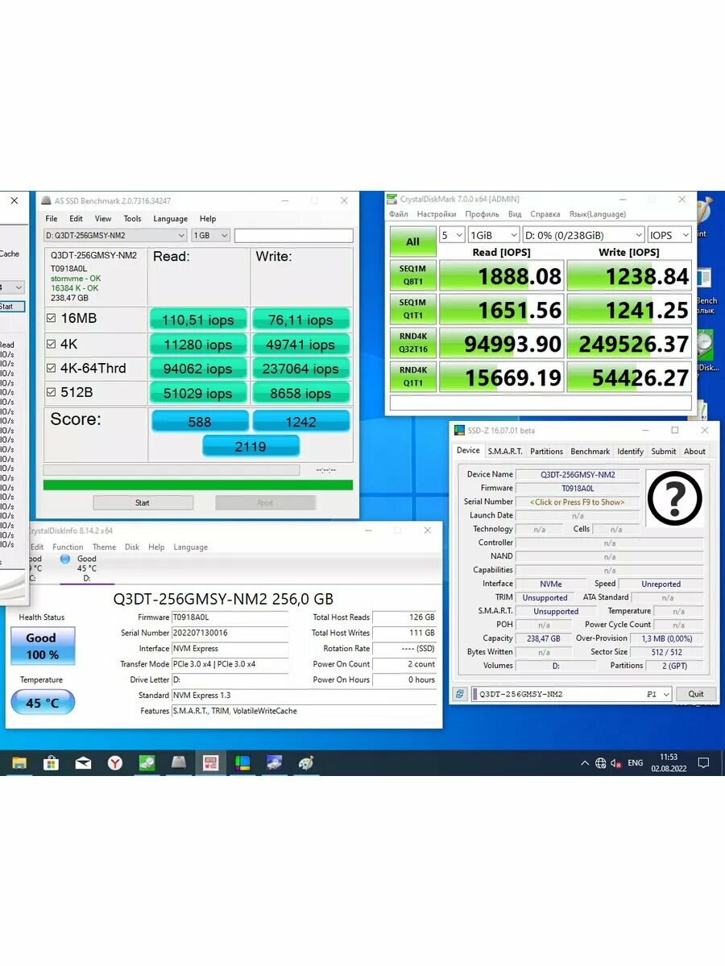Open Help menu in AS SSD Benchmark
Viewport: 725px width, 966px height.
tap(208, 219)
